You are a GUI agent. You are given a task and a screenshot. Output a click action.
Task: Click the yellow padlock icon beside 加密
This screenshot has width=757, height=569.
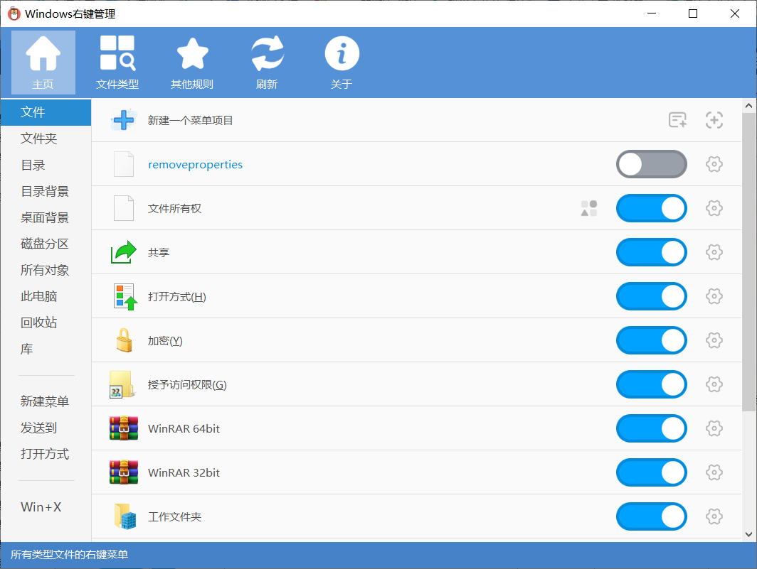[x=124, y=340]
